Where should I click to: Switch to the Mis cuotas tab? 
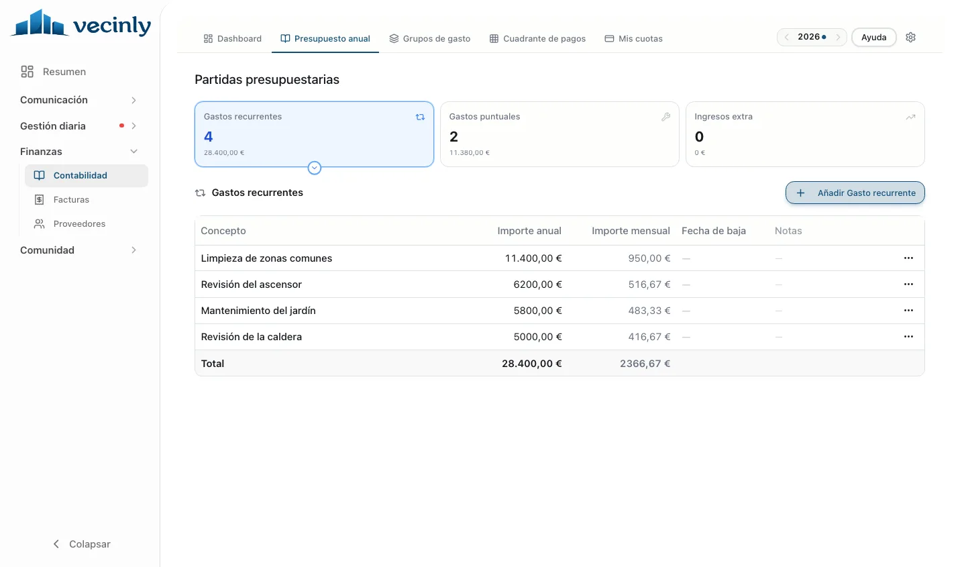634,39
